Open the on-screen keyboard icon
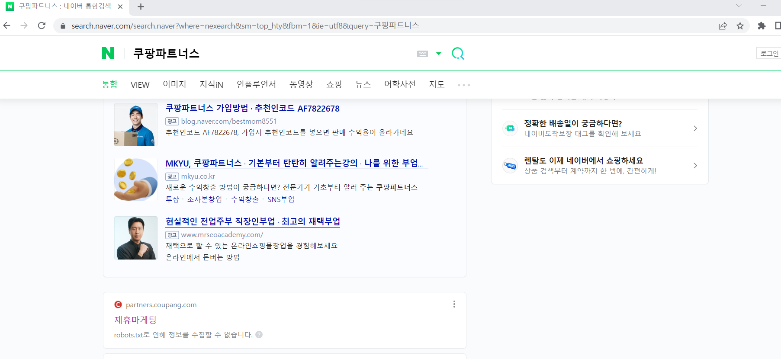This screenshot has height=359, width=781. (422, 54)
